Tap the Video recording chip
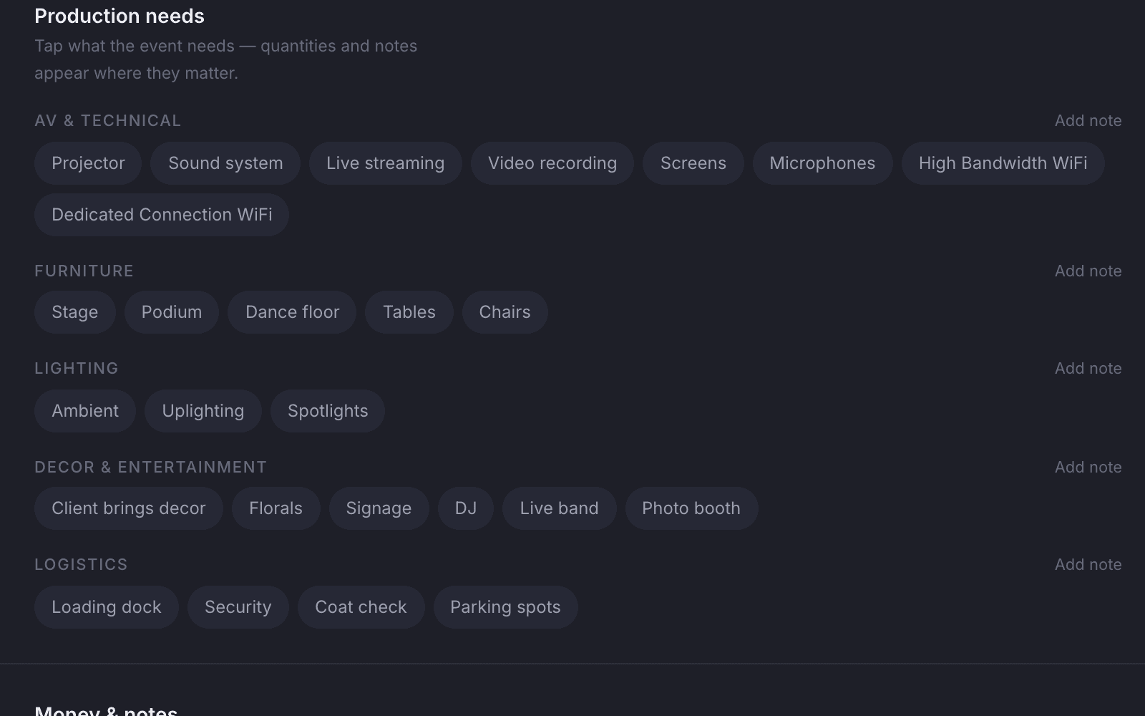This screenshot has height=716, width=1145. pos(552,163)
